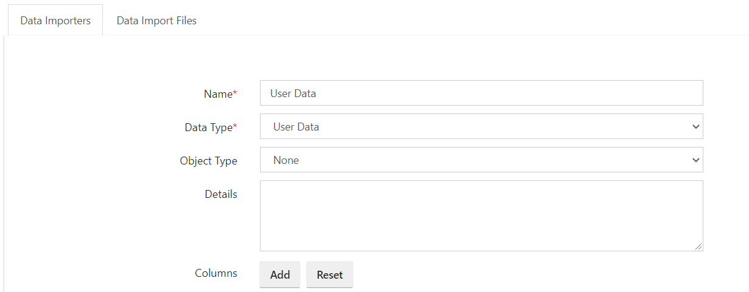The height and width of the screenshot is (292, 749).
Task: Open the Data Import Files tab
Action: tap(156, 20)
